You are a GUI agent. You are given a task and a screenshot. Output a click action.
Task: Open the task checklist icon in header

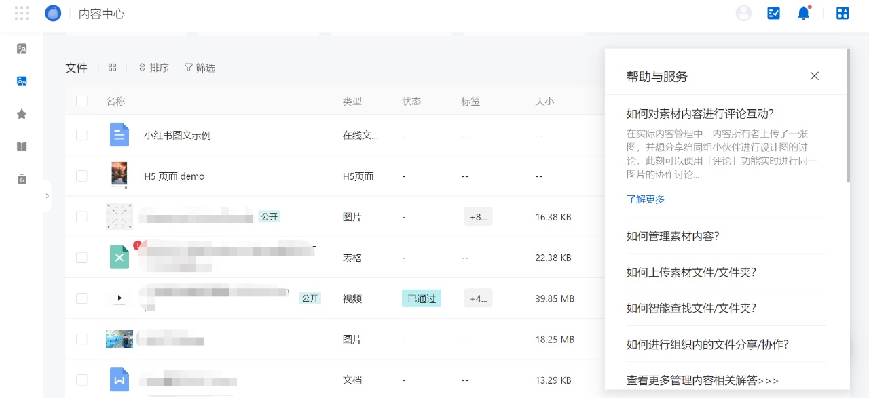coord(773,13)
